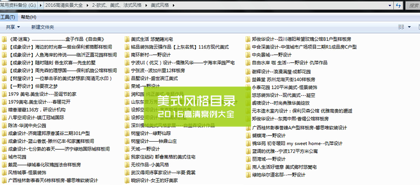Open the 帮助(H) menu
This screenshot has width=420, height=185.
pyautogui.click(x=28, y=17)
